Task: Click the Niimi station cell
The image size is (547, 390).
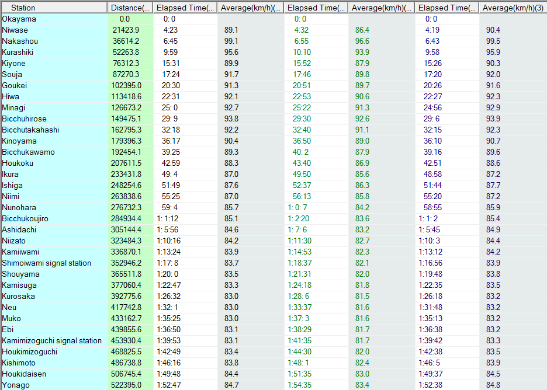Action: 54,197
